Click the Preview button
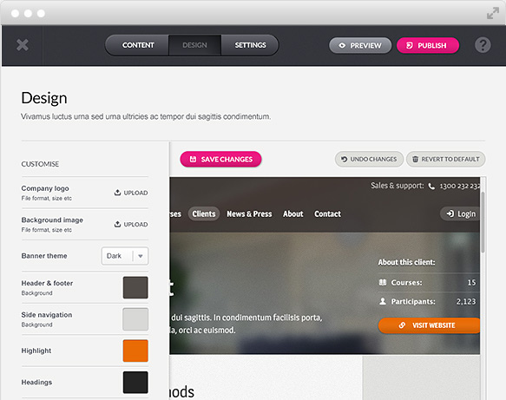506x400 pixels. tap(360, 45)
